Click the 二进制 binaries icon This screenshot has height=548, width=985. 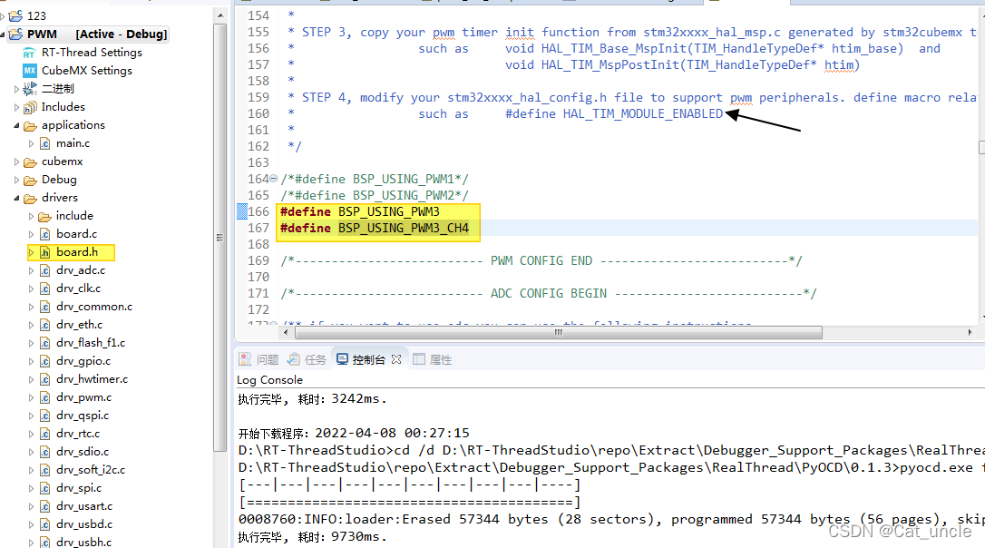(30, 89)
